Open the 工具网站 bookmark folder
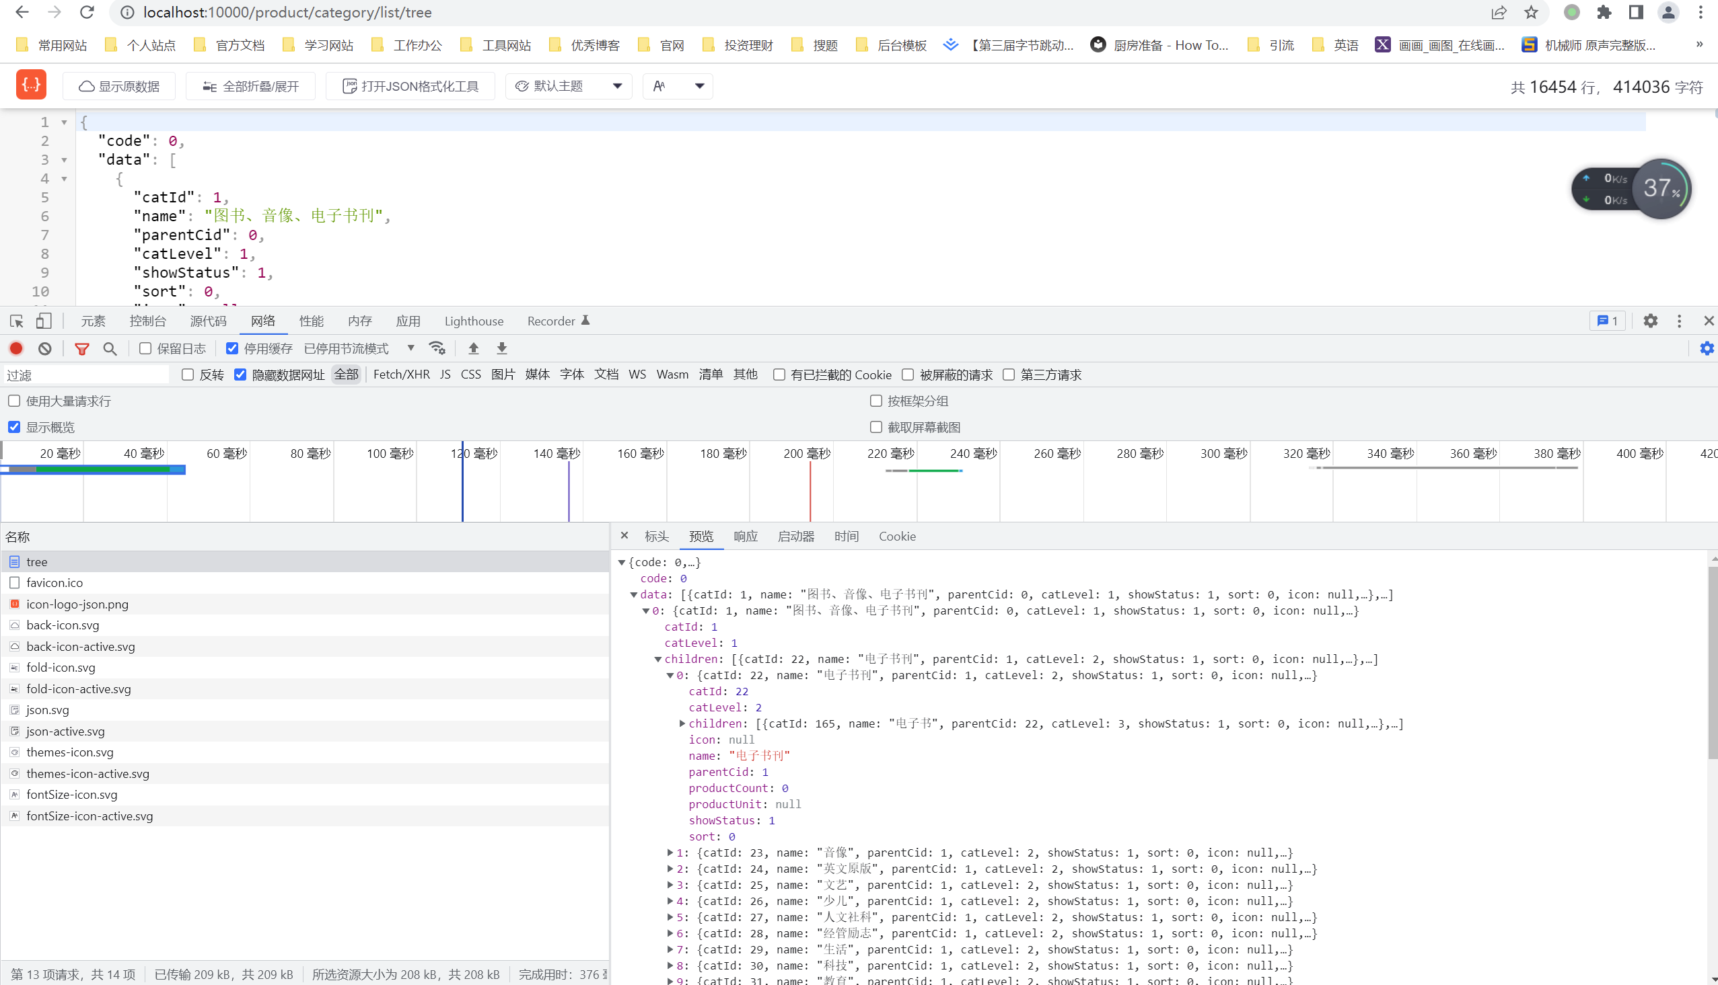1718x985 pixels. [495, 45]
